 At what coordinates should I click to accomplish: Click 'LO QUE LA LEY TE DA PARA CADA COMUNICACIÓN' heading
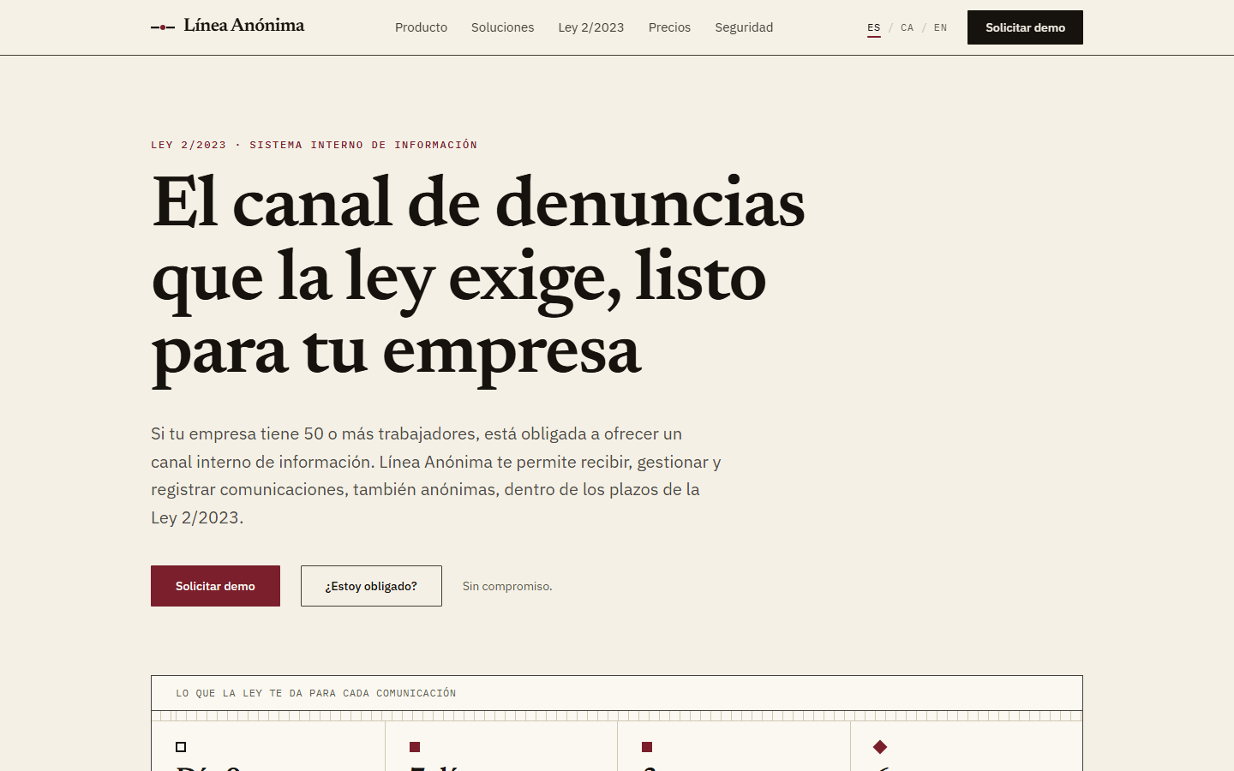click(316, 693)
